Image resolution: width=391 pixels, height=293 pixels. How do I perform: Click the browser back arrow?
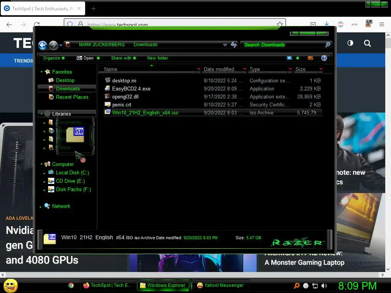coord(9,24)
